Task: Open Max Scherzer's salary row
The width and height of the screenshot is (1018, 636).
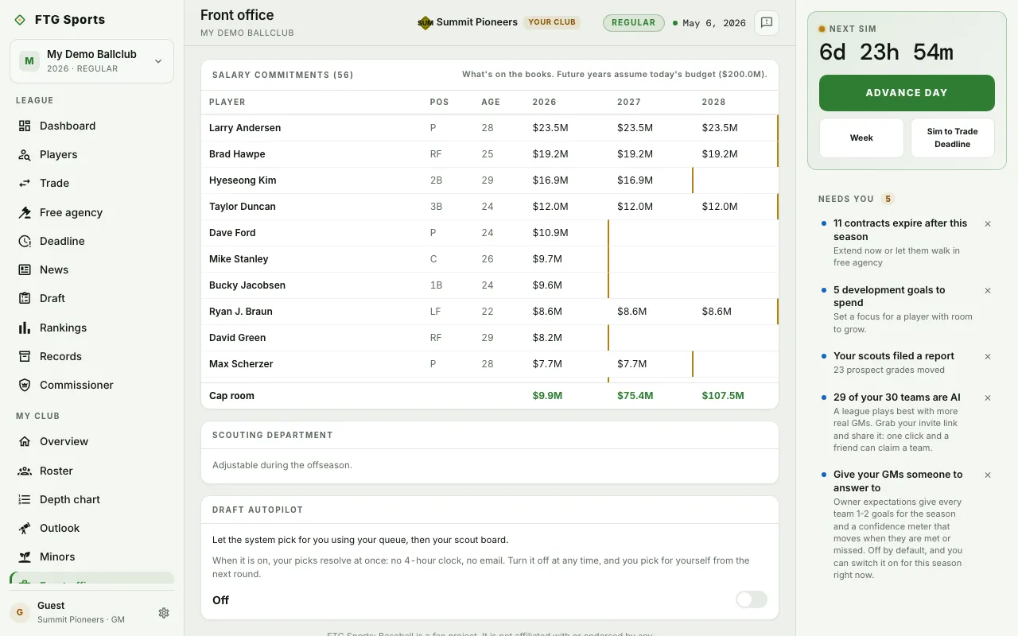Action: 490,364
